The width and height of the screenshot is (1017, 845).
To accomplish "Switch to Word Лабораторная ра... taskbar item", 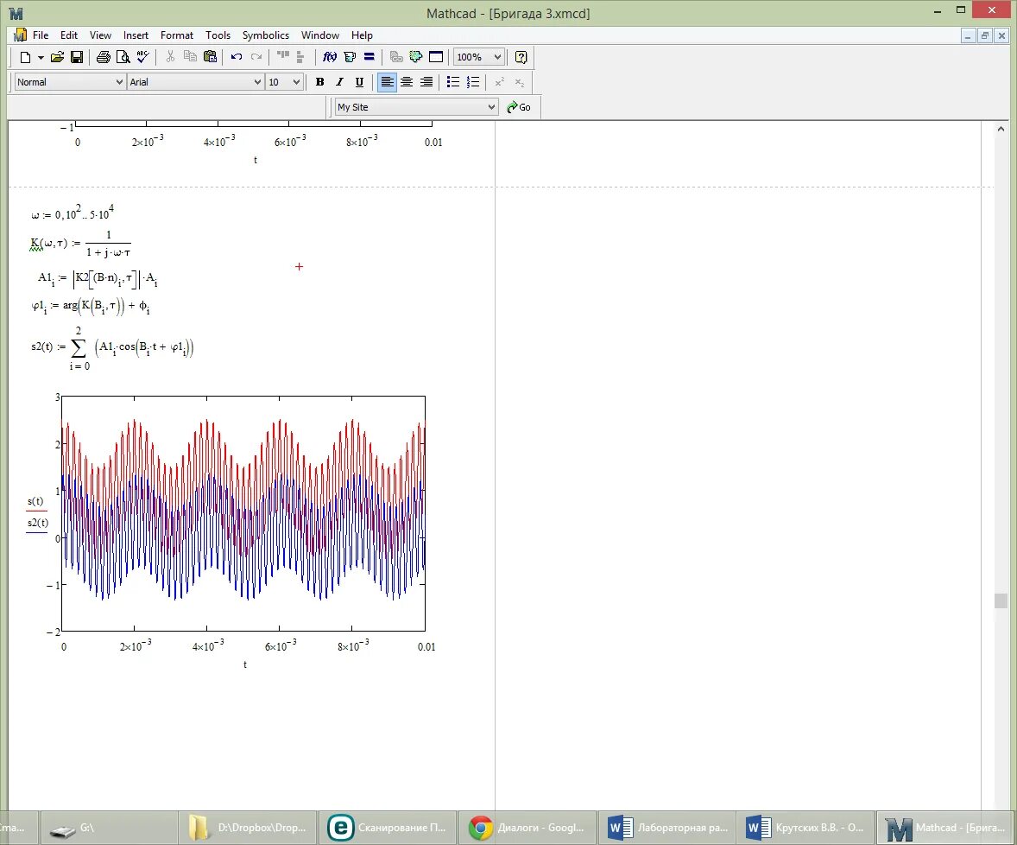I will tap(666, 828).
